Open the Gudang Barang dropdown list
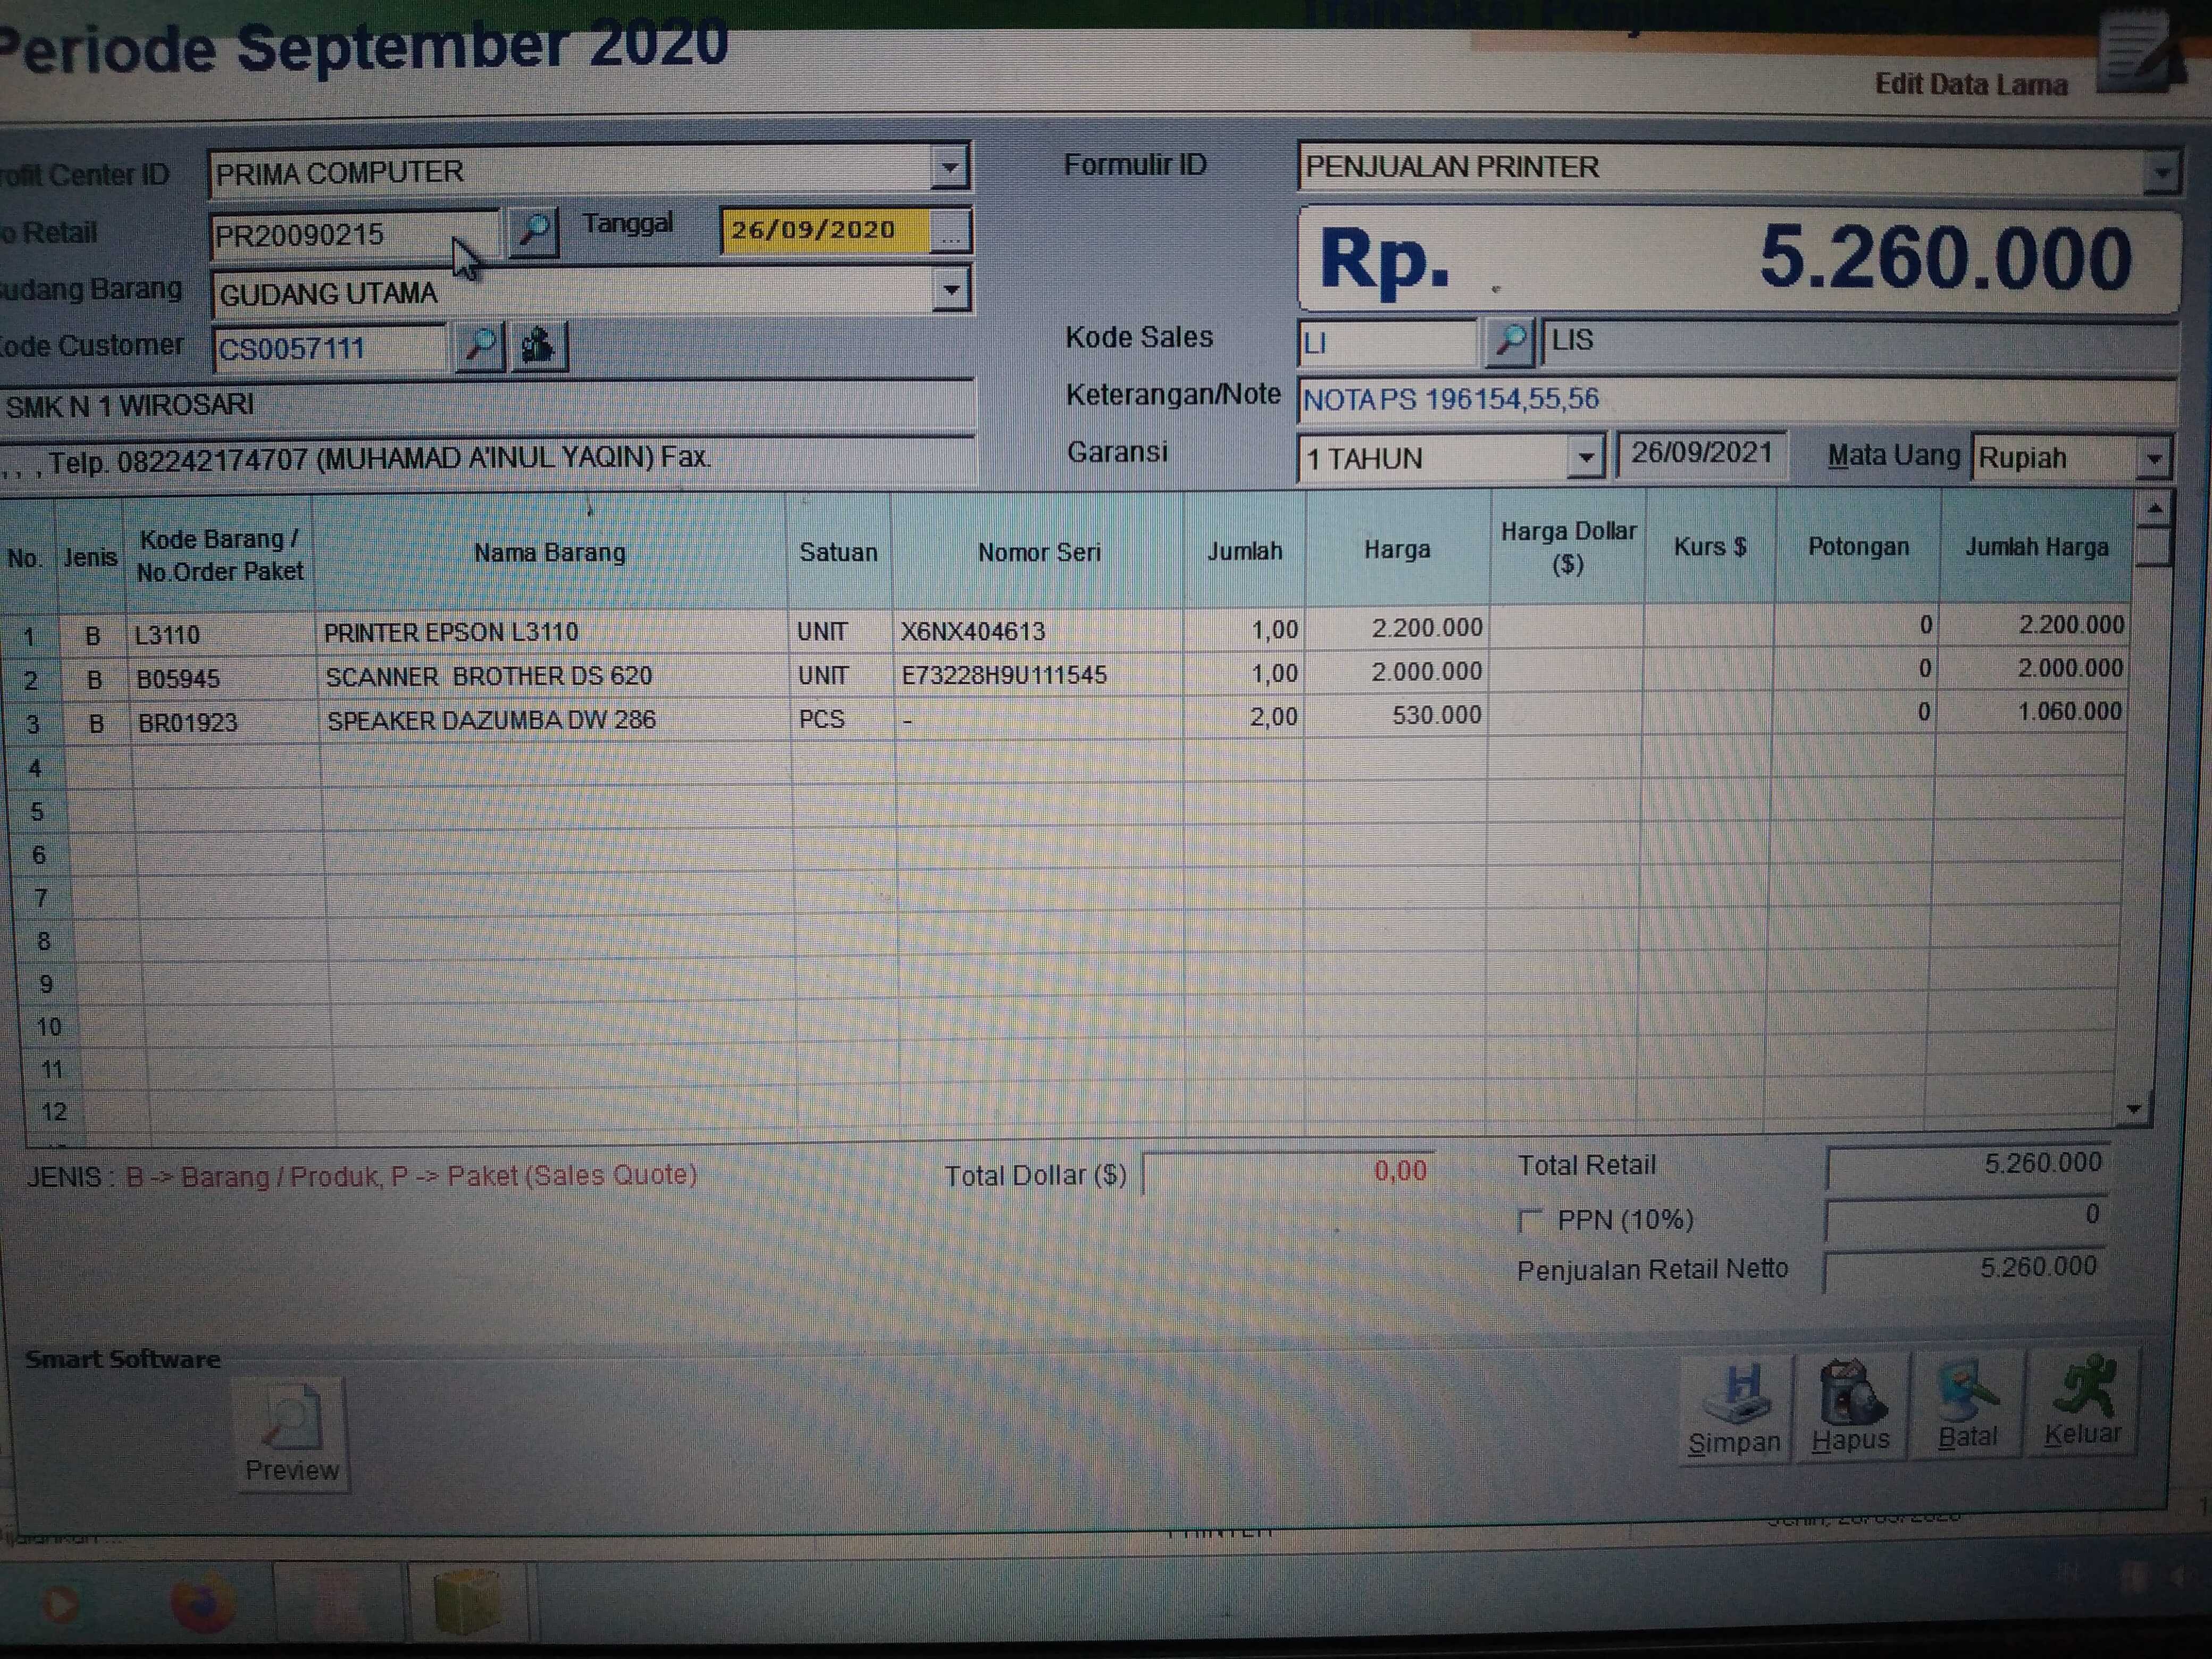 pos(951,291)
